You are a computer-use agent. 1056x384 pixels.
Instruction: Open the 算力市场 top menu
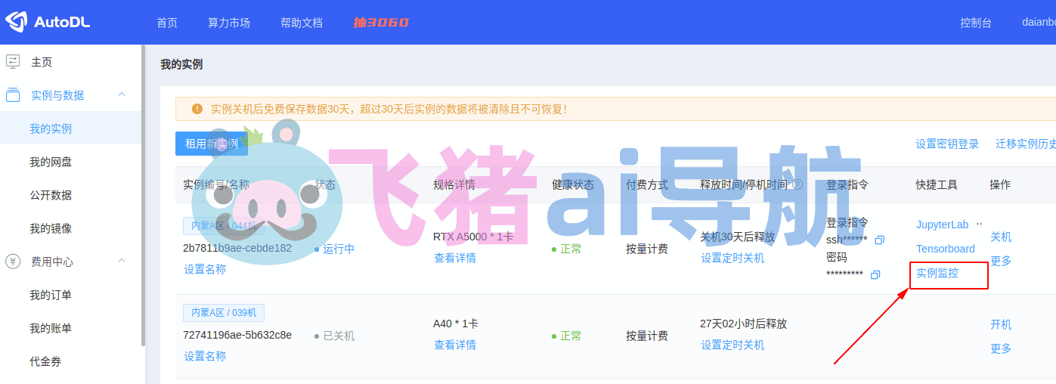click(x=229, y=23)
